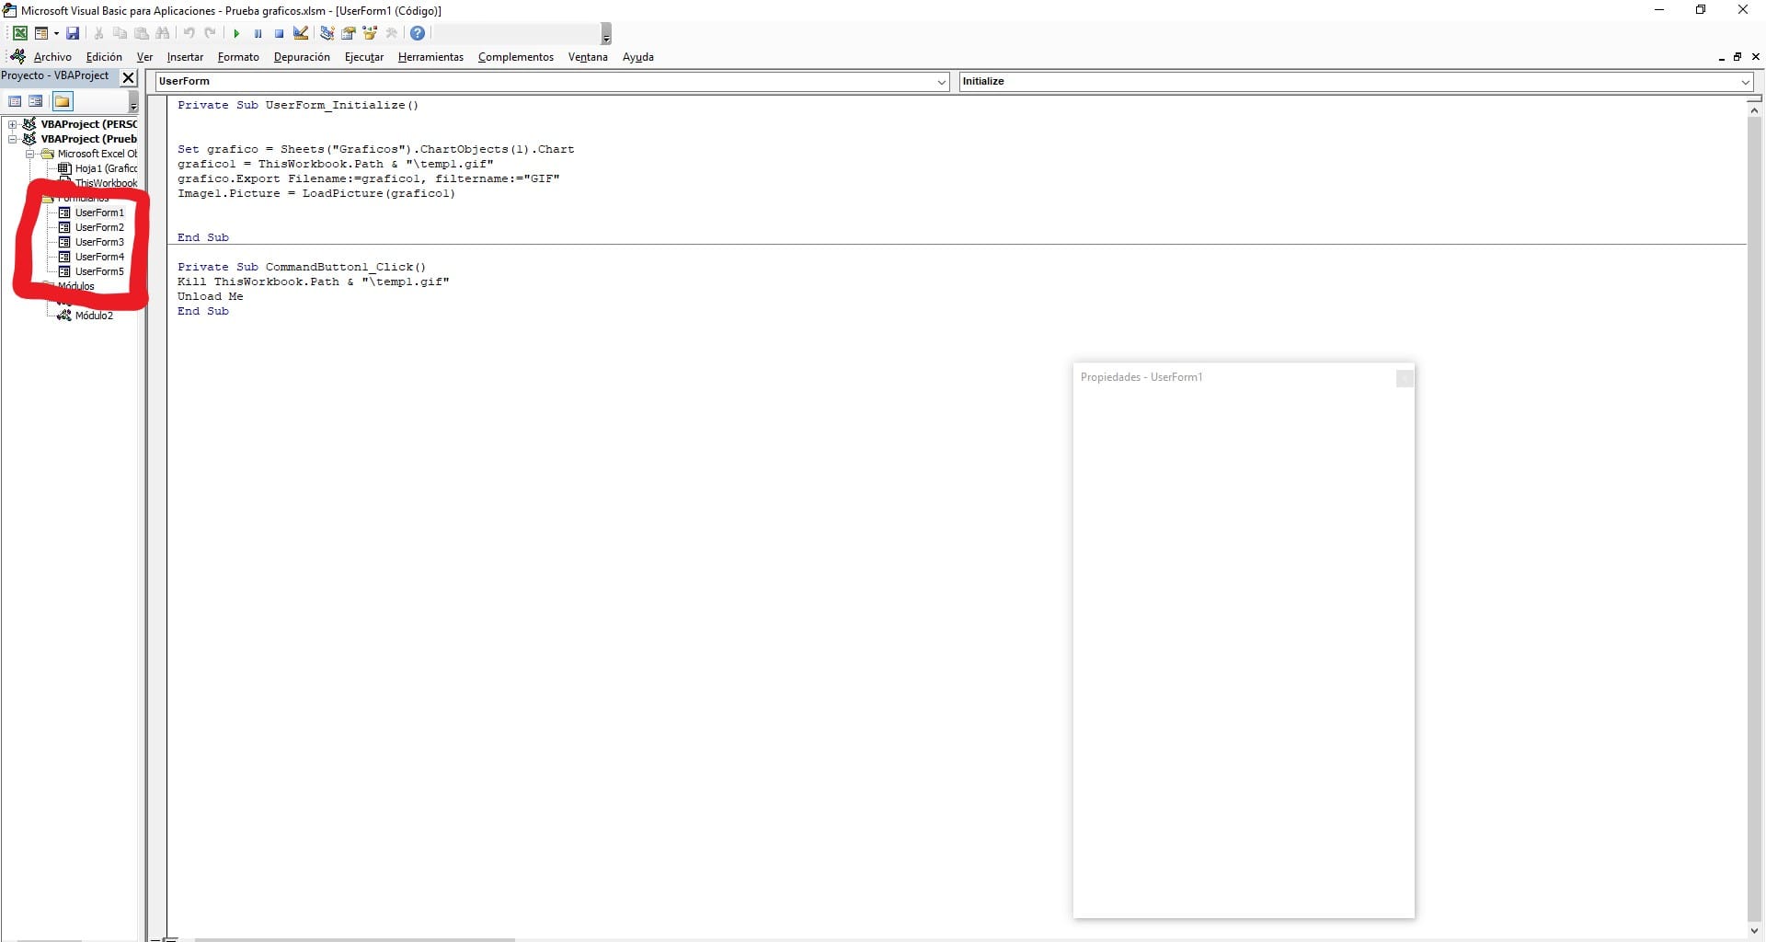Viewport: 1766px width, 942px height.
Task: Open the Archivo menu
Action: point(52,57)
